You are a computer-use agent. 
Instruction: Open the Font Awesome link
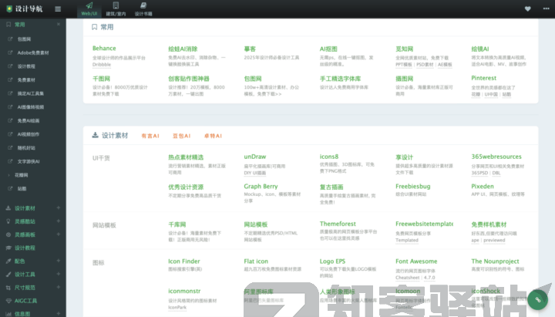(416, 261)
